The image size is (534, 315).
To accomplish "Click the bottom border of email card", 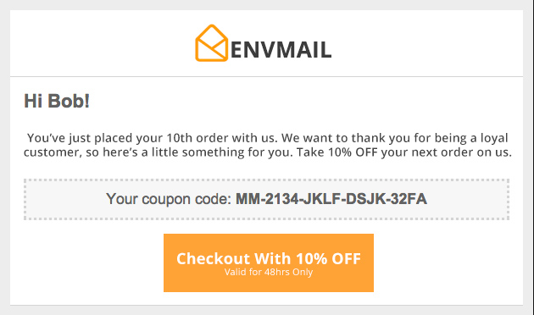I will [x=266, y=305].
